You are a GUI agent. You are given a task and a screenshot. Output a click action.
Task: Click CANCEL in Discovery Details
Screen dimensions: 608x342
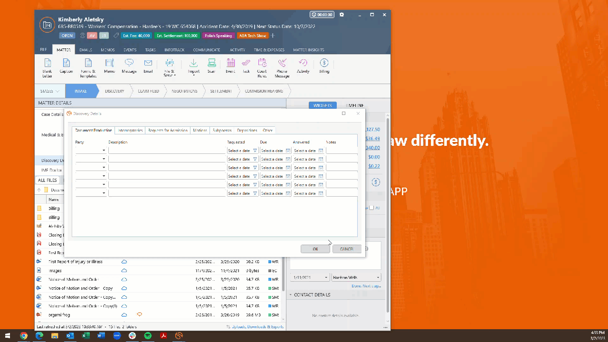click(x=347, y=249)
